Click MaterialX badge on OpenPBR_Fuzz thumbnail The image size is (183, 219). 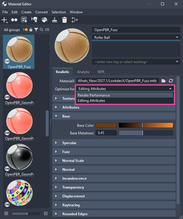click(x=7, y=61)
